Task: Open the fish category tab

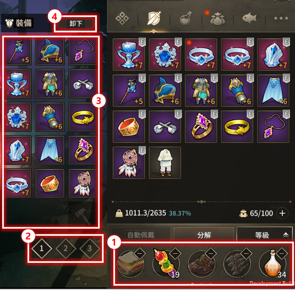Action: point(249,18)
